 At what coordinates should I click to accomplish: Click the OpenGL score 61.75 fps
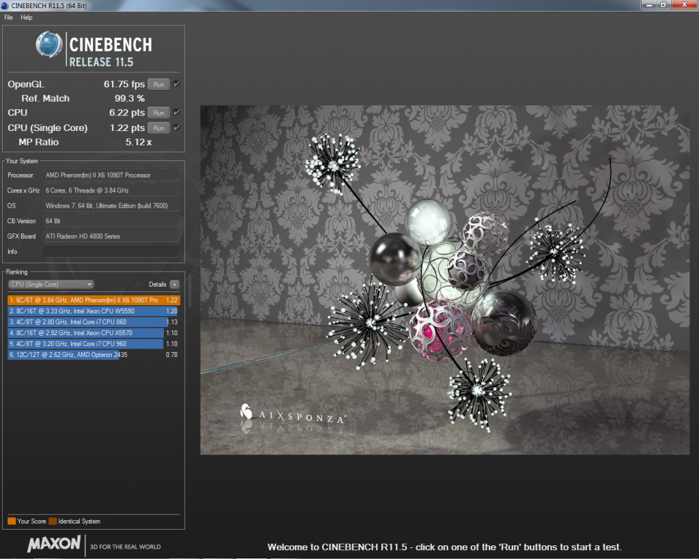point(124,84)
